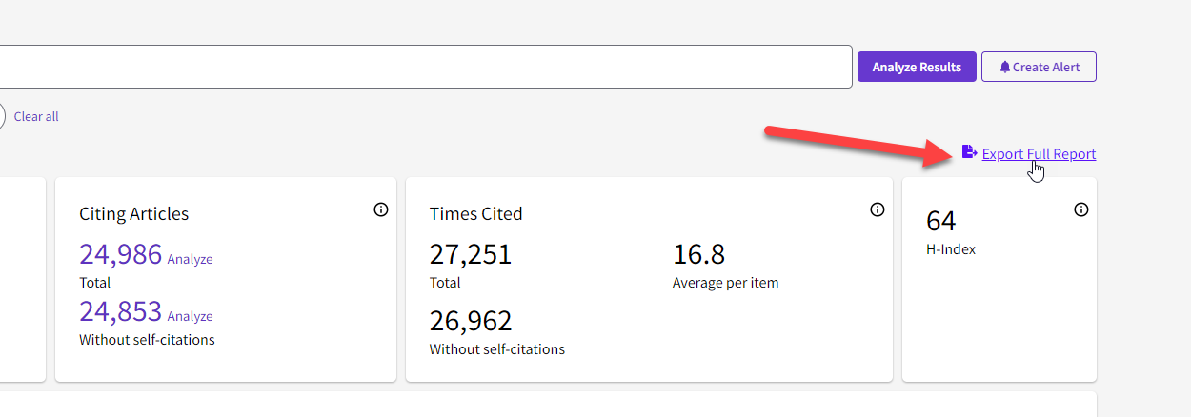Click the Create Alert button
The height and width of the screenshot is (417, 1191).
pyautogui.click(x=1039, y=67)
